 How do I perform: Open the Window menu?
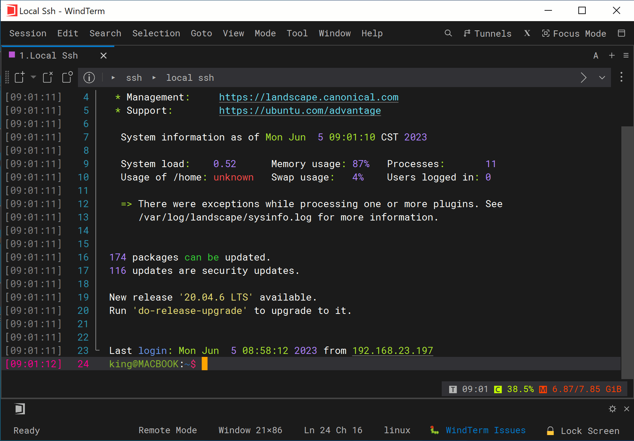coord(335,33)
